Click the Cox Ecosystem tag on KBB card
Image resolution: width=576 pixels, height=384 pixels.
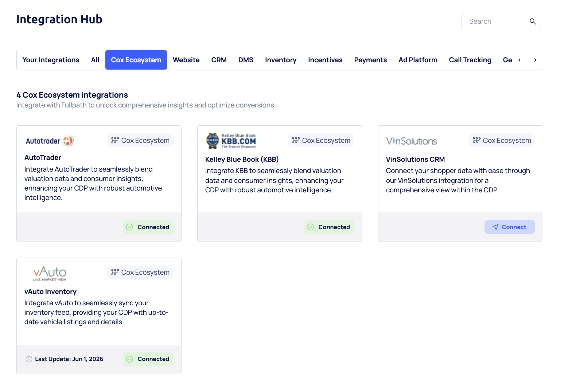click(321, 140)
